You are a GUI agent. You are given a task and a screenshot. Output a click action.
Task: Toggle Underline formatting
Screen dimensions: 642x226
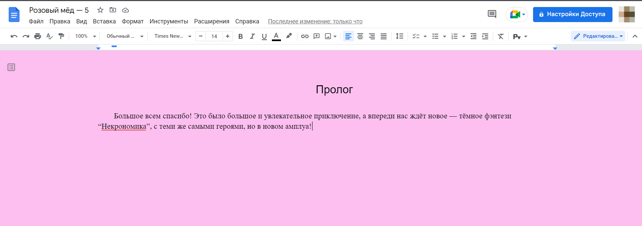[264, 36]
